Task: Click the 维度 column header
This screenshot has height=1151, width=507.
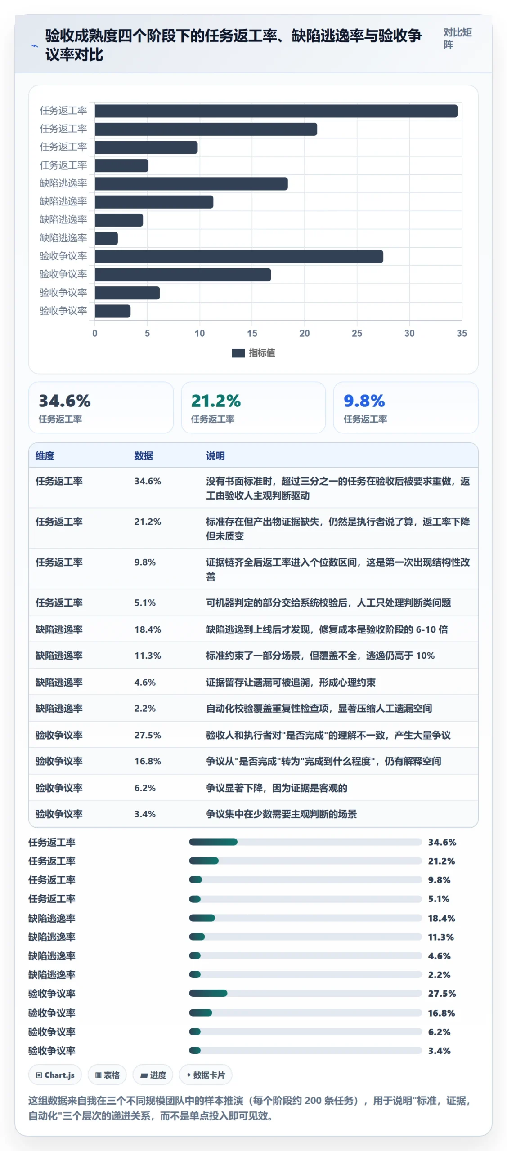Action: tap(45, 456)
